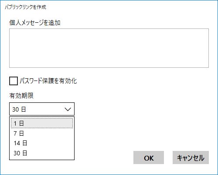This screenshot has height=175, width=218.
Task: Choose 7 日 from the expiry list
Action: point(42,133)
